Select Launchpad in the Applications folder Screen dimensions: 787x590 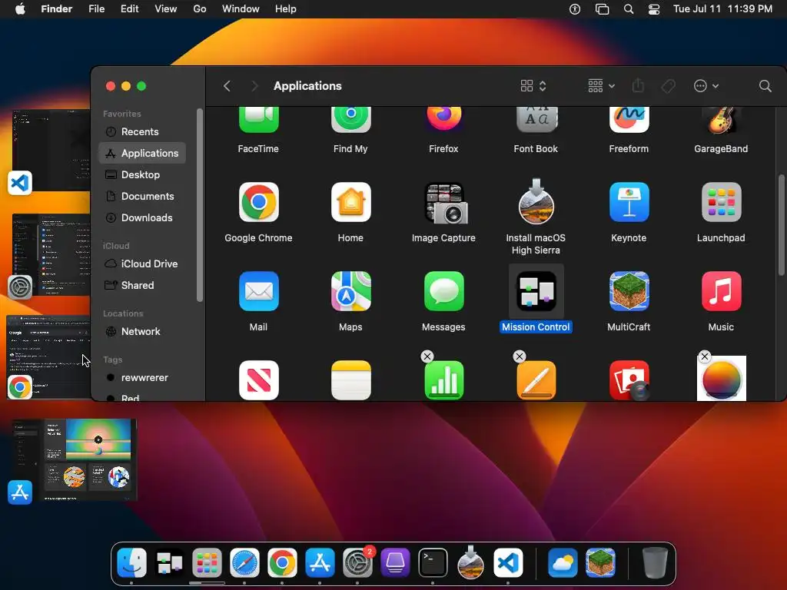(721, 202)
